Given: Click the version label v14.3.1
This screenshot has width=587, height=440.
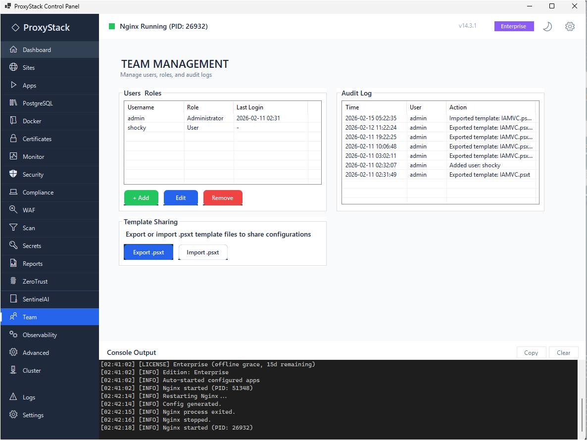Looking at the screenshot, I should click(x=468, y=26).
